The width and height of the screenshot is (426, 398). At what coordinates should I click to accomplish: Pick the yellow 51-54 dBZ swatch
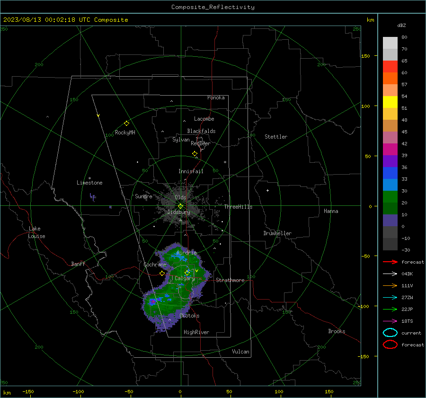tap(390, 102)
